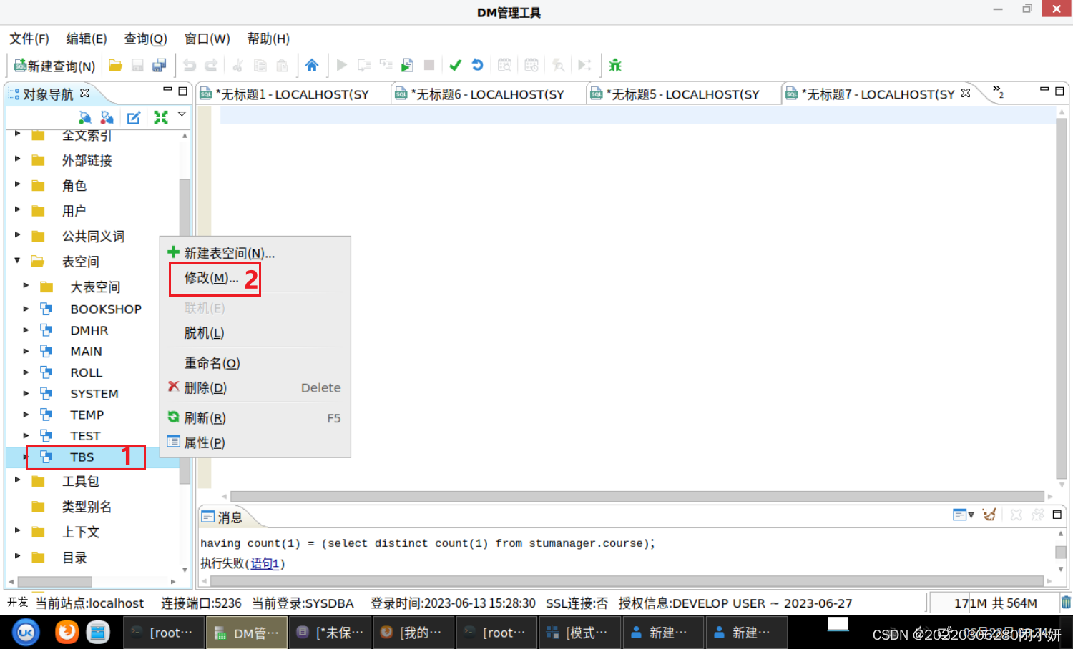
Task: Select the 类型别名 folder
Action: (87, 507)
